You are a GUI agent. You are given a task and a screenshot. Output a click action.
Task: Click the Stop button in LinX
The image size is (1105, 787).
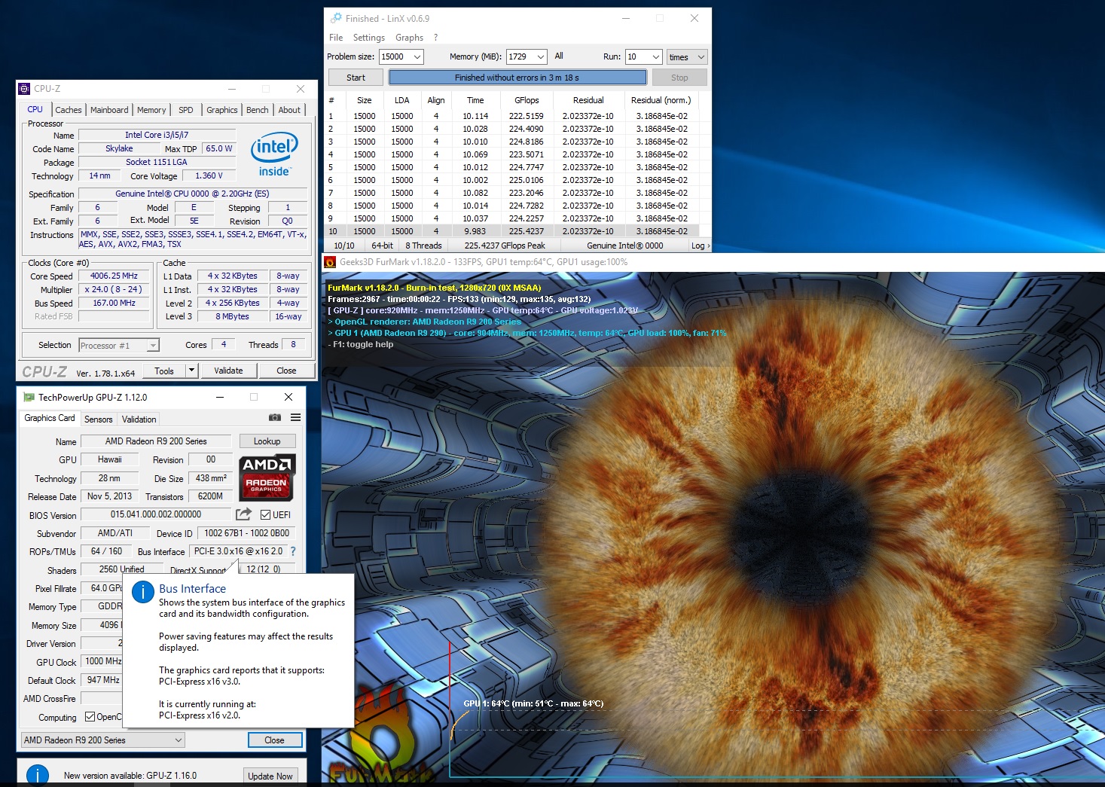point(679,78)
